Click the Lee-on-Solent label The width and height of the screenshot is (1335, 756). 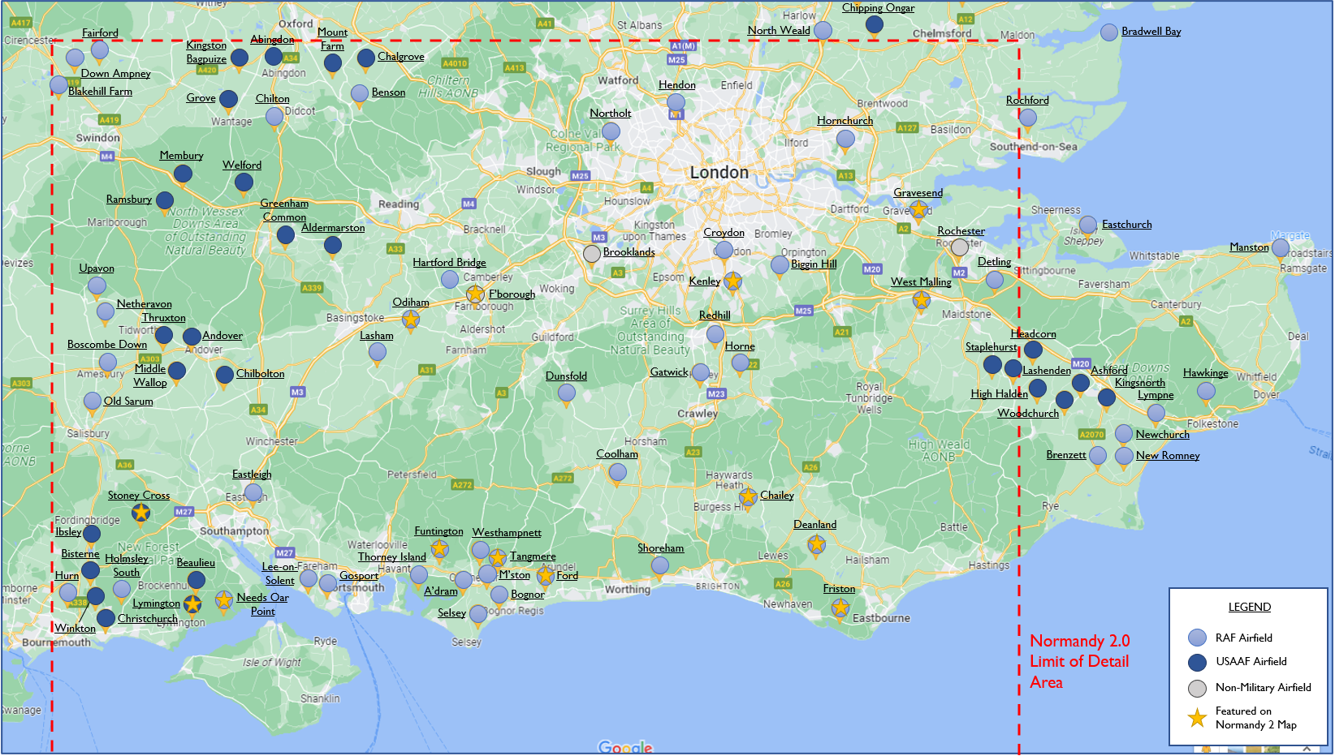pyautogui.click(x=279, y=573)
